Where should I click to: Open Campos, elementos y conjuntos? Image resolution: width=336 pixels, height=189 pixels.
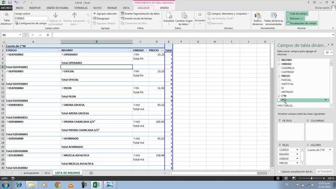pyautogui.click(x=228, y=14)
